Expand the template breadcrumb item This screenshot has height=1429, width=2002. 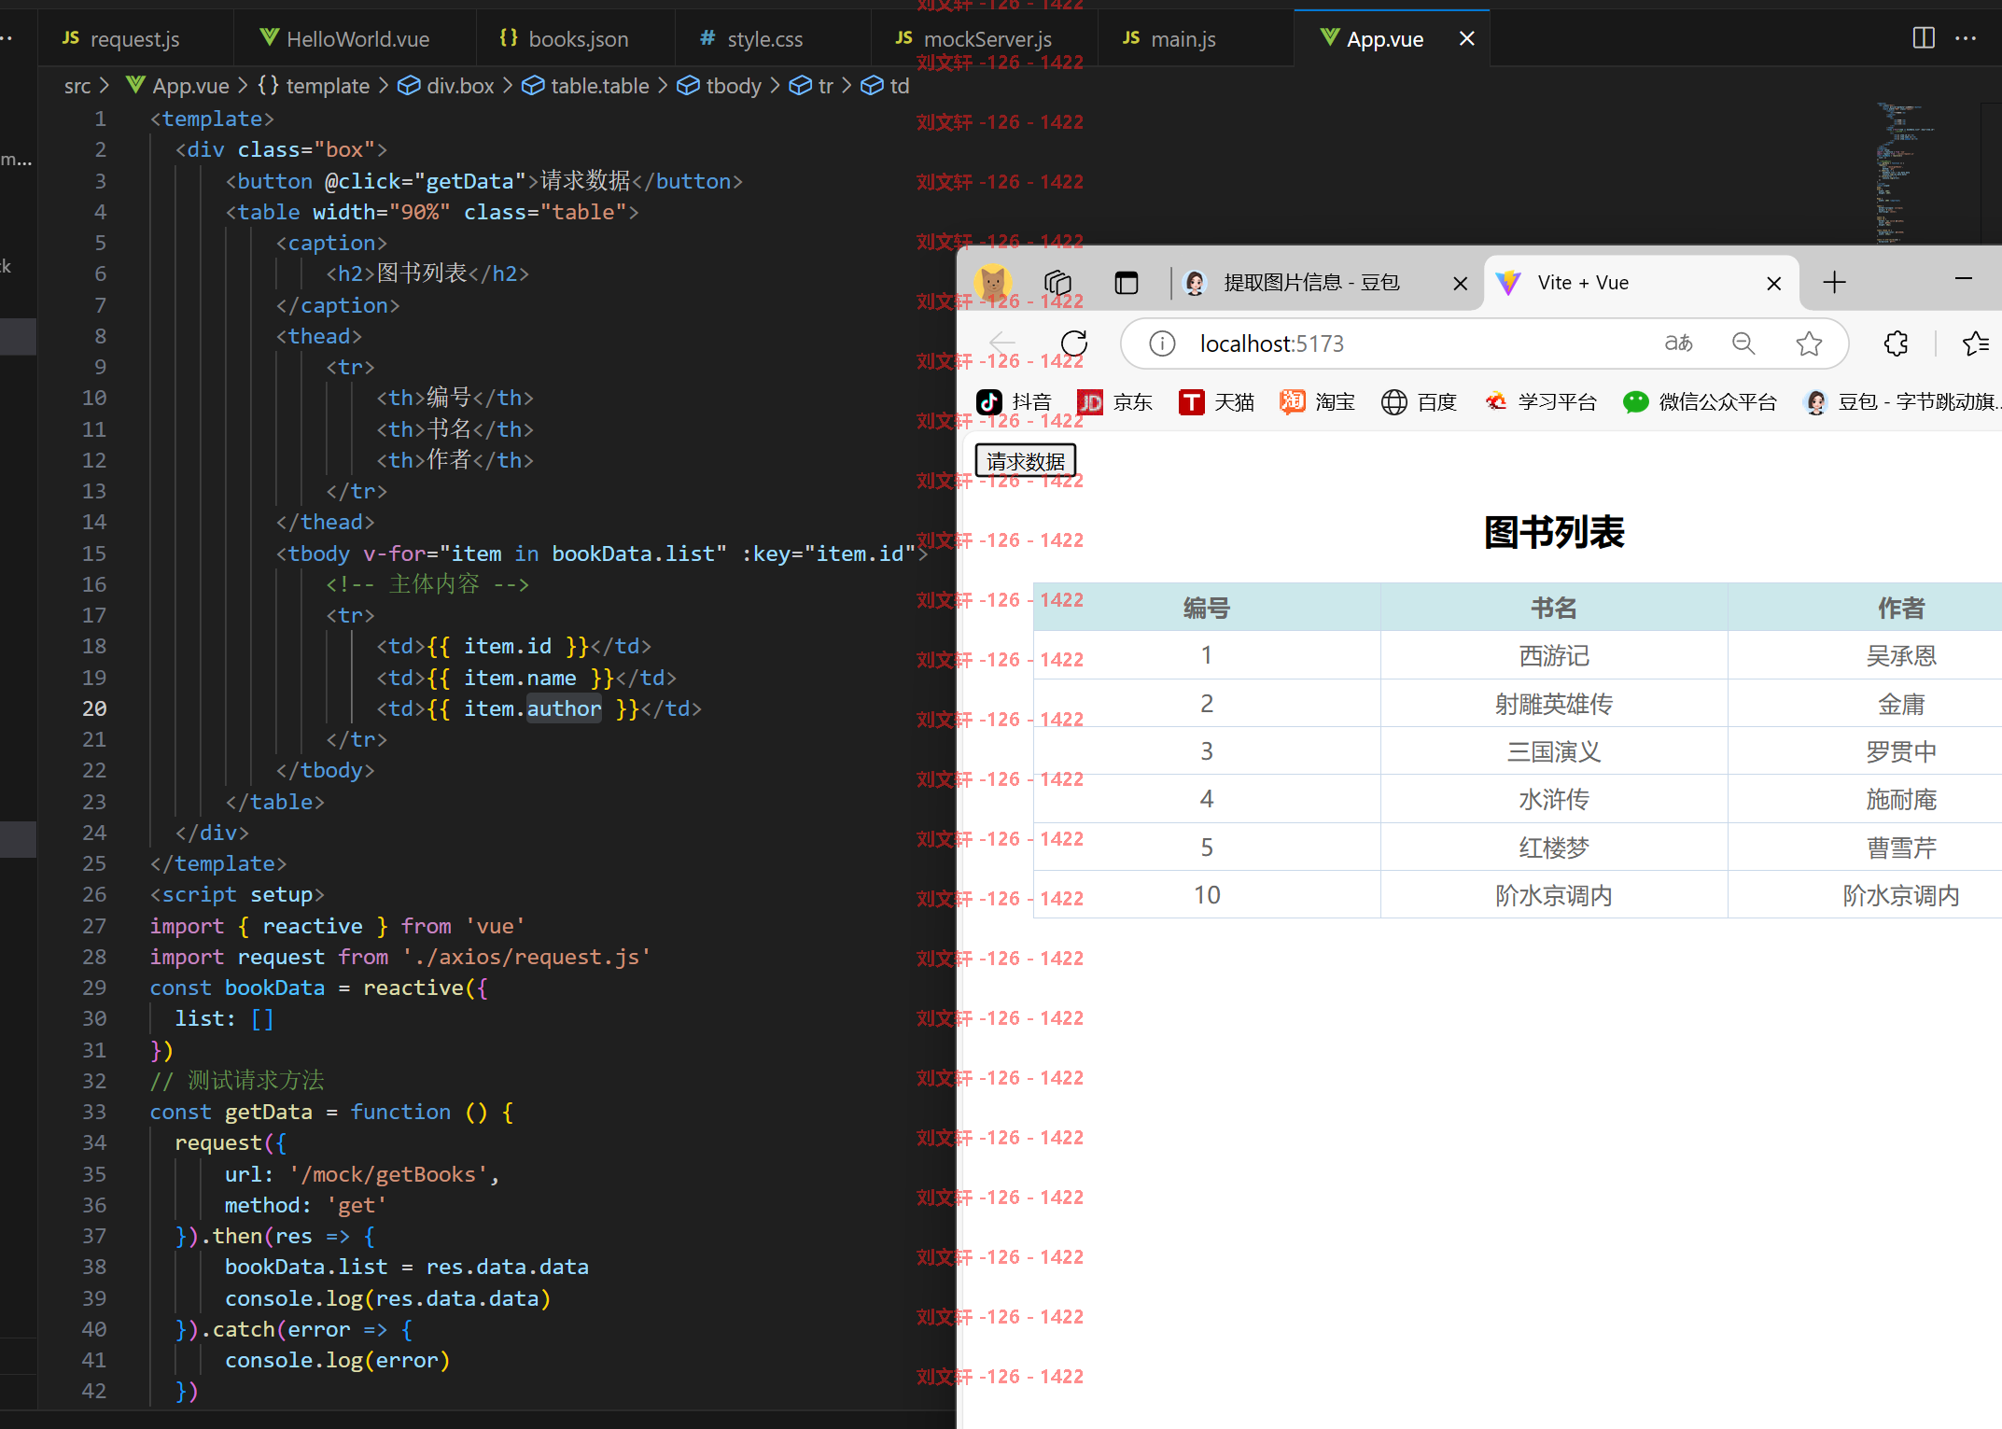[315, 86]
